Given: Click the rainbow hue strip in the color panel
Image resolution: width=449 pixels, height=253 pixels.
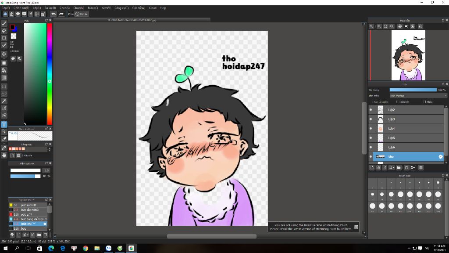Looking at the screenshot, I should click(50, 74).
